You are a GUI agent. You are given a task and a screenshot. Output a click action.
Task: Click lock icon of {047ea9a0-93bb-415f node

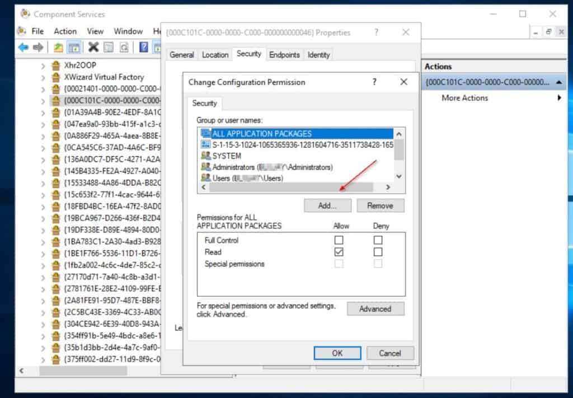tap(55, 124)
